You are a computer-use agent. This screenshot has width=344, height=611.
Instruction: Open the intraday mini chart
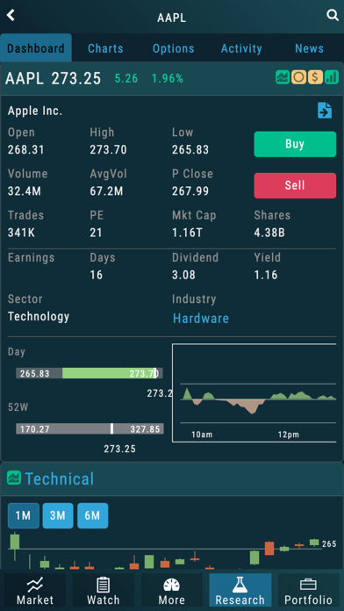pyautogui.click(x=254, y=392)
